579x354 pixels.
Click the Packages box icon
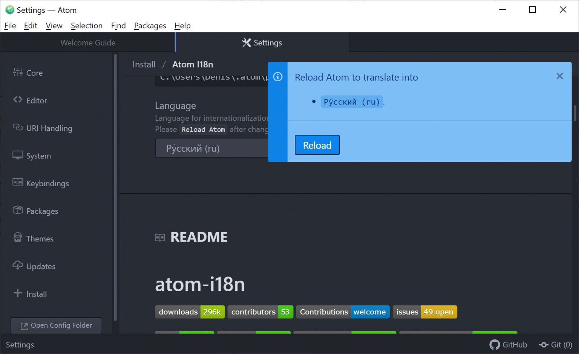coord(18,210)
